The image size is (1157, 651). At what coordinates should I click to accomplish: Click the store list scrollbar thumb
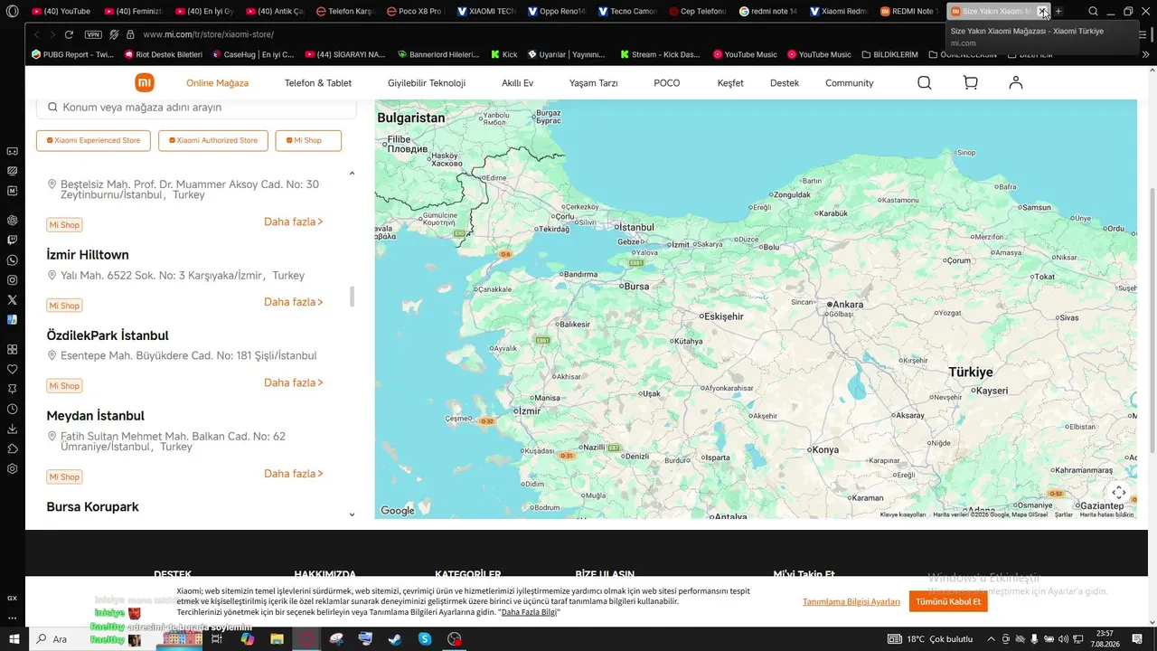352,297
